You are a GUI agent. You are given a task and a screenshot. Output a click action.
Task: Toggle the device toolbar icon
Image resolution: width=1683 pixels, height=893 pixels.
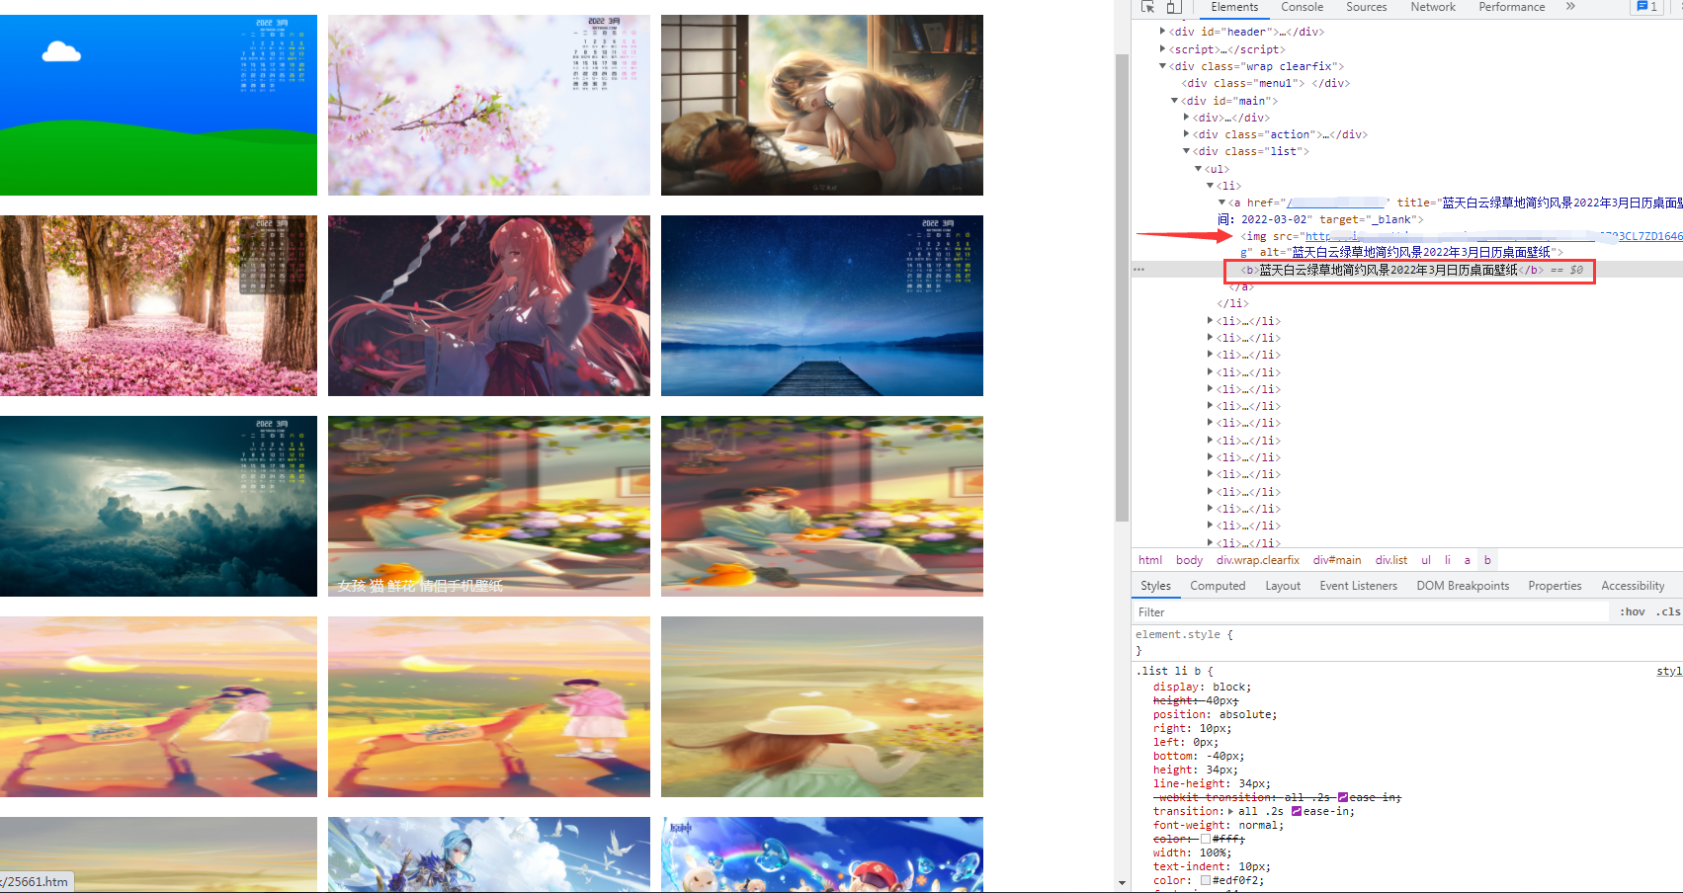(1173, 7)
